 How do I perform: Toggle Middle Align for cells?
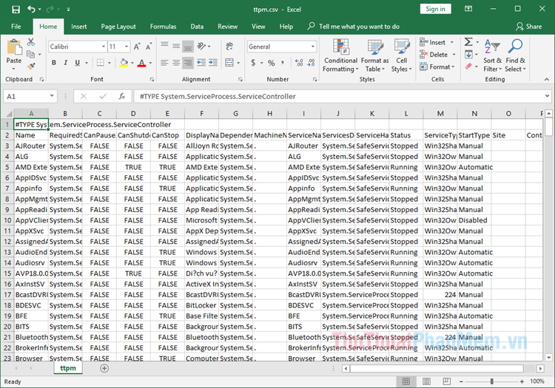pos(176,46)
